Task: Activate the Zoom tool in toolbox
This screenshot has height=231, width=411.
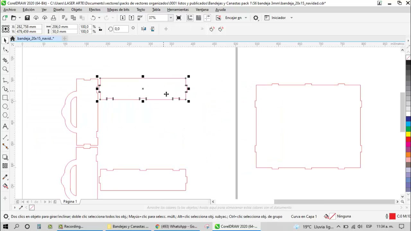Action: click(5, 69)
